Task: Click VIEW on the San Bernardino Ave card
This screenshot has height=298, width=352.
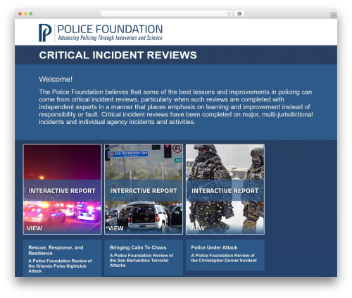Action: click(x=115, y=228)
